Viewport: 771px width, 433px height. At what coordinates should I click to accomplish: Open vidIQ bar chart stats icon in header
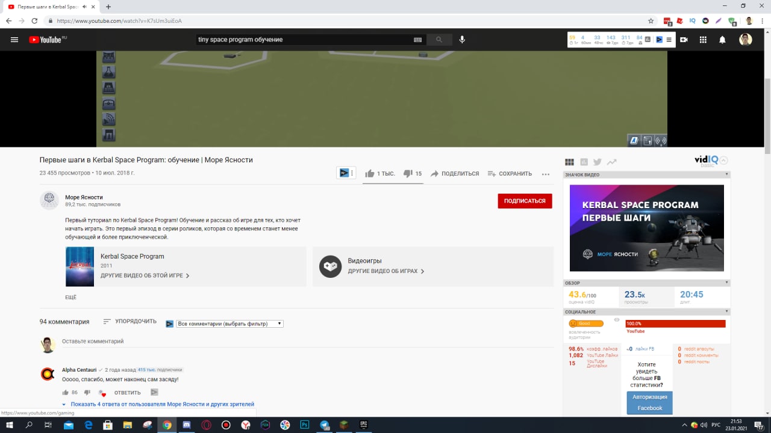coord(648,40)
